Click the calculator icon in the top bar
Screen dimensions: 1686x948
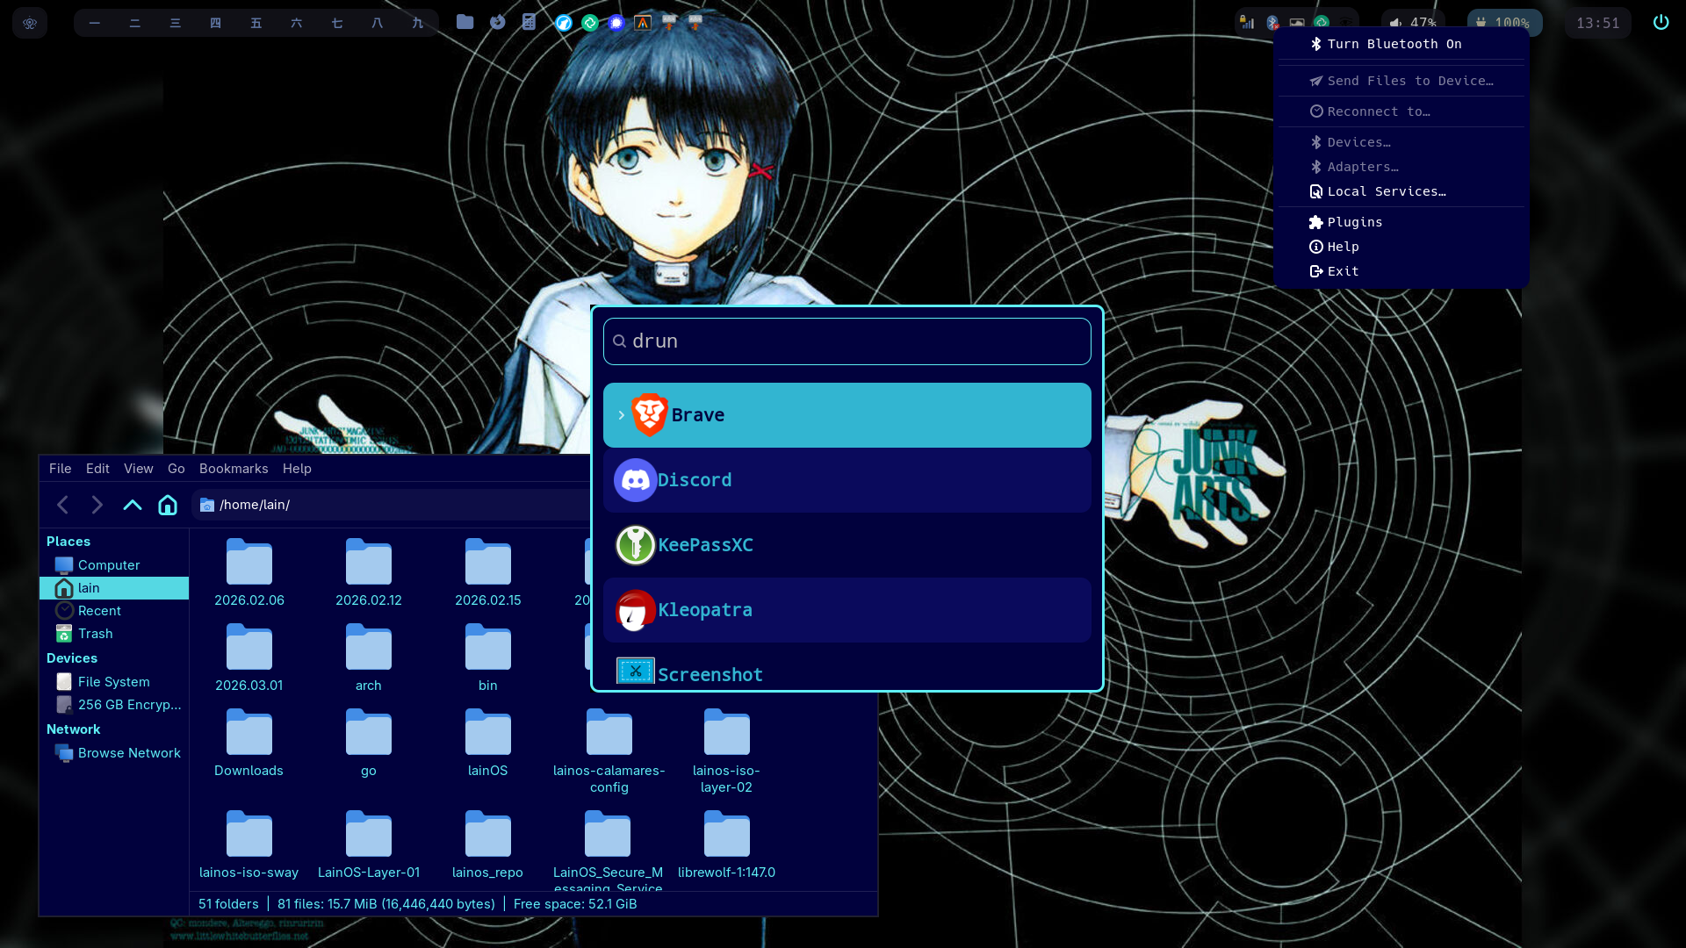tap(529, 22)
